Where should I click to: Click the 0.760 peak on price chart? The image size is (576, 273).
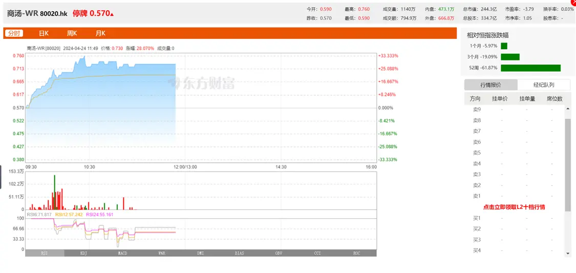click(84, 56)
